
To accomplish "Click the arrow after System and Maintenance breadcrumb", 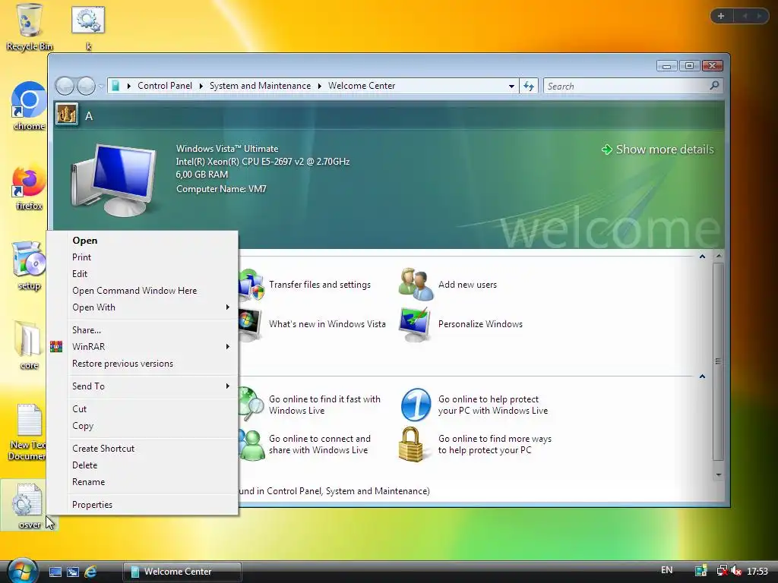I will click(x=319, y=87).
